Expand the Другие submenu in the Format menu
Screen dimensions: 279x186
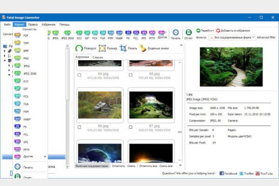[30, 156]
